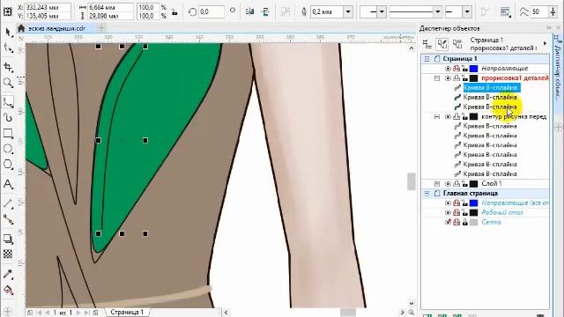Click the mirror vertically button
The image size is (564, 317).
click(x=266, y=11)
